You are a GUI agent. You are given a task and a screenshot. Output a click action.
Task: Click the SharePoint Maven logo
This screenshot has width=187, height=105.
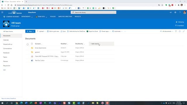15,12
